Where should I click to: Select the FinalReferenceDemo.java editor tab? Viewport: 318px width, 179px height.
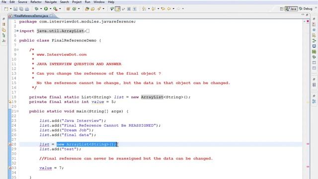pos(31,16)
